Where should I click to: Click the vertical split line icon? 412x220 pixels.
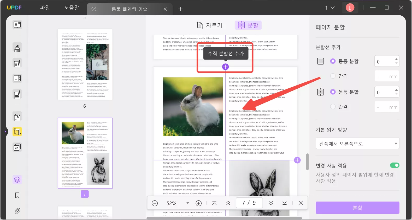(320, 92)
